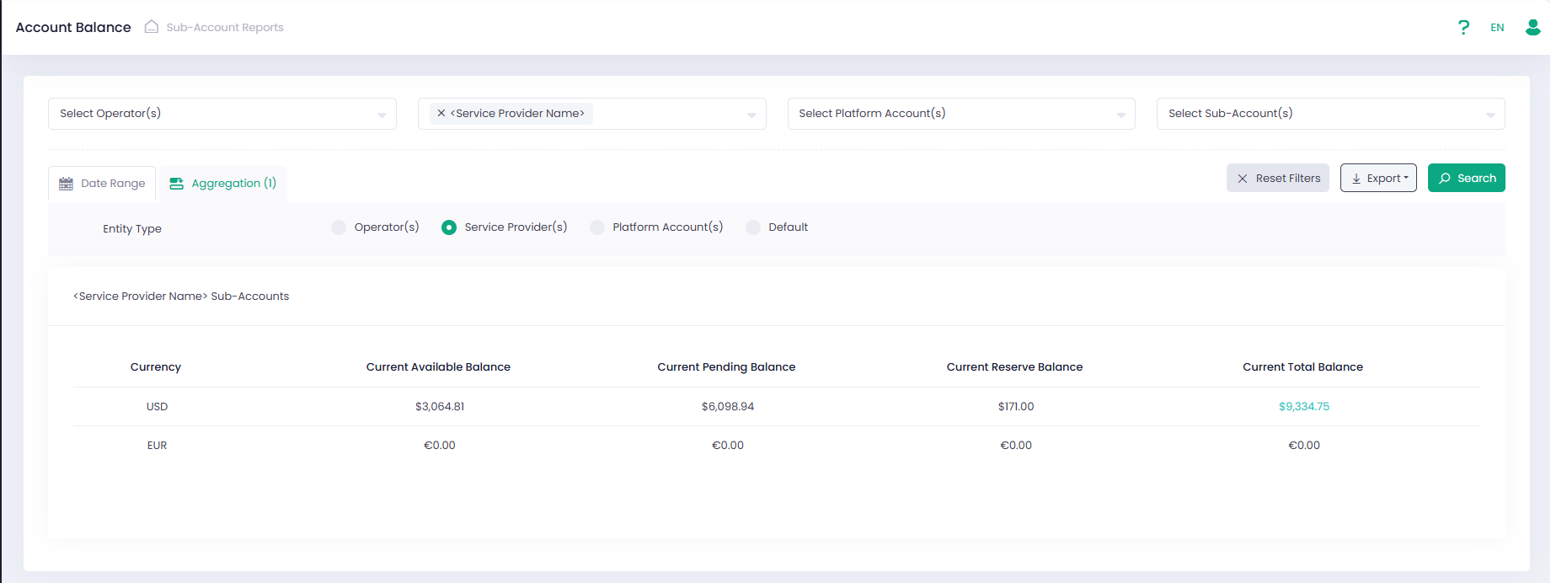Open the Export dropdown button
Screen dimensions: 1551x583
pyautogui.click(x=1378, y=179)
